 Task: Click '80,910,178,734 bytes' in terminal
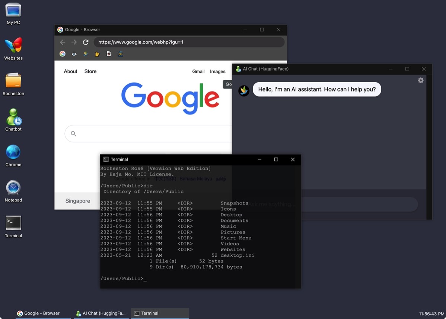pos(211,267)
